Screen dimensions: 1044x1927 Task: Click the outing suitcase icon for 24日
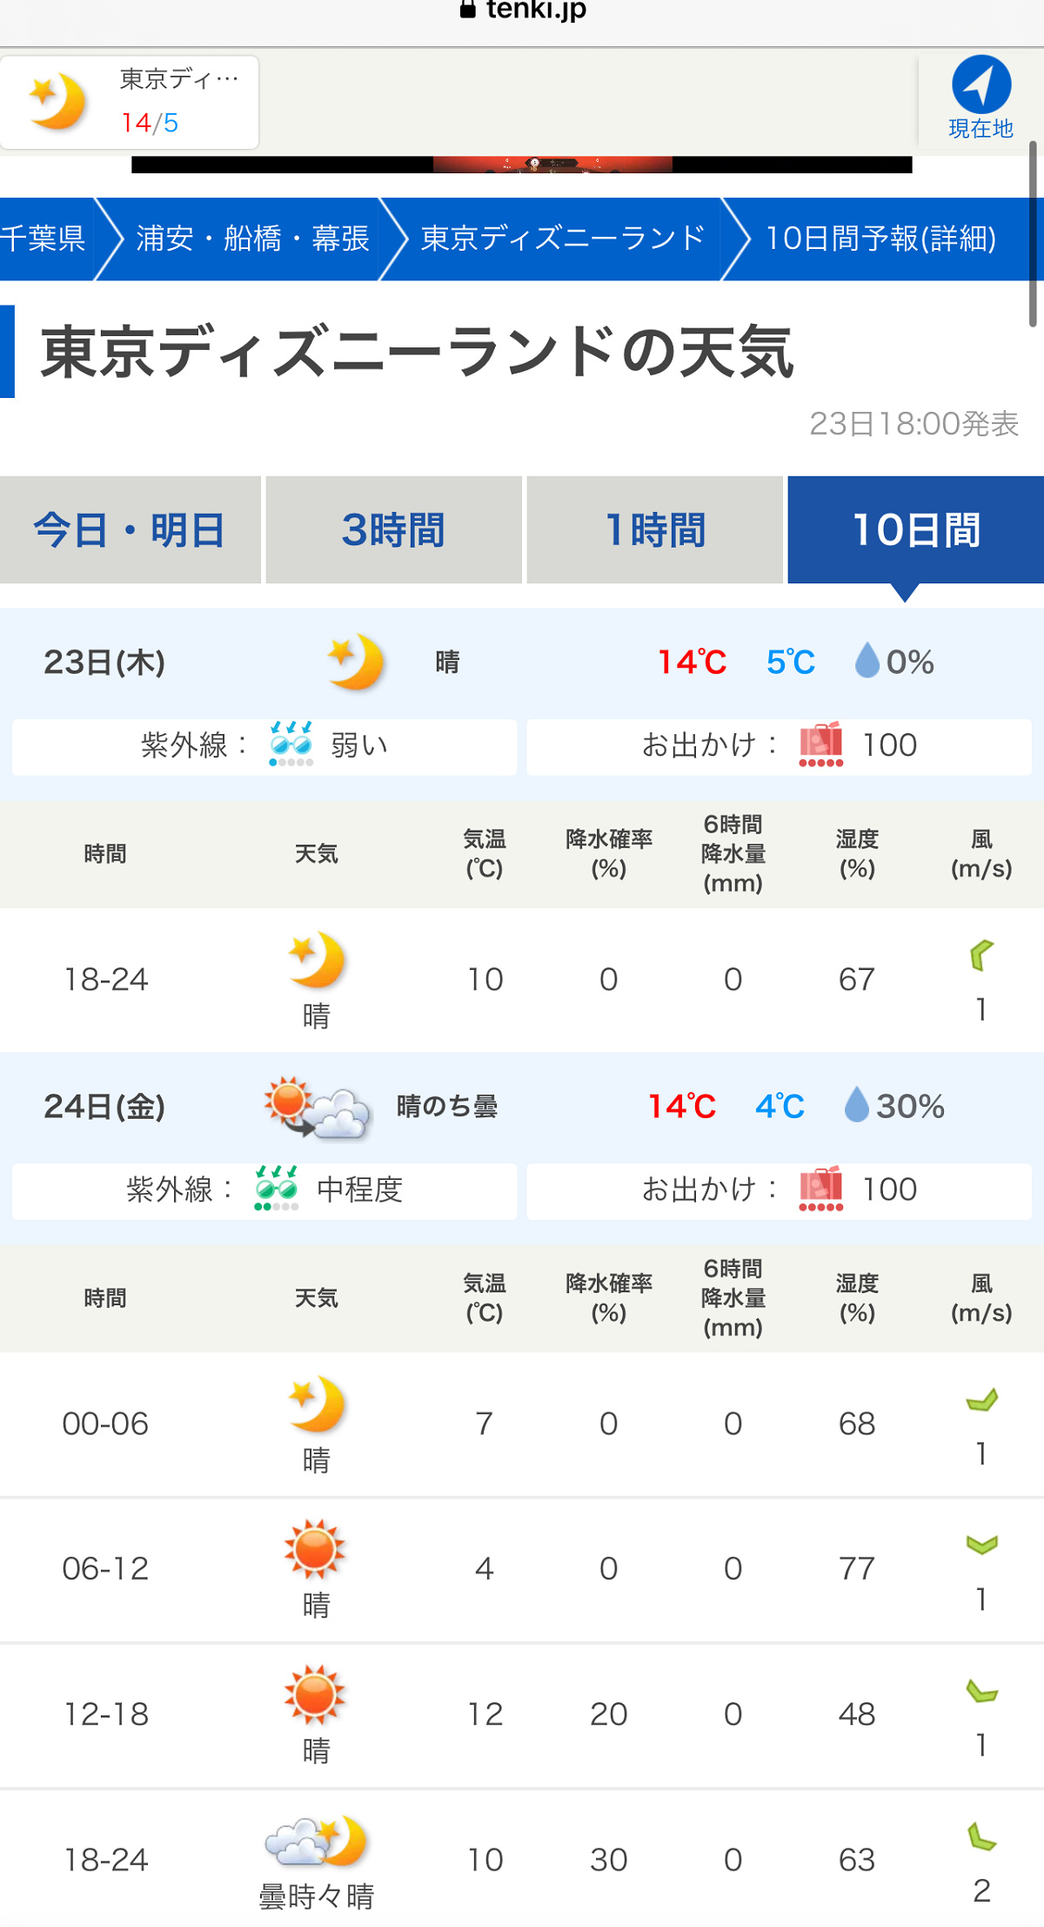coord(821,1189)
